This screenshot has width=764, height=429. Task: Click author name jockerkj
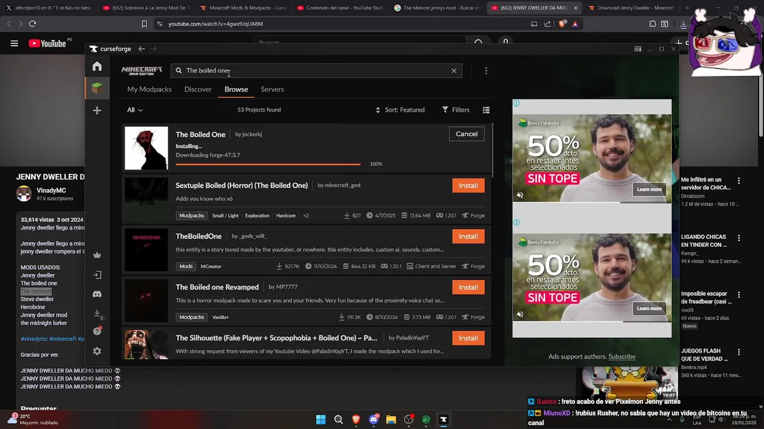tap(252, 134)
